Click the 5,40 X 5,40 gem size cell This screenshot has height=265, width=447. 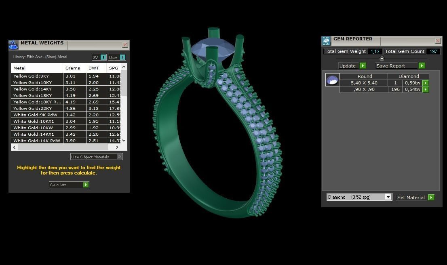(x=364, y=83)
